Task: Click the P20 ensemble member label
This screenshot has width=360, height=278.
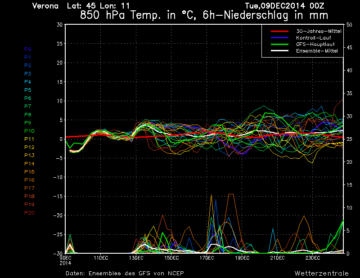Action: tap(29, 213)
